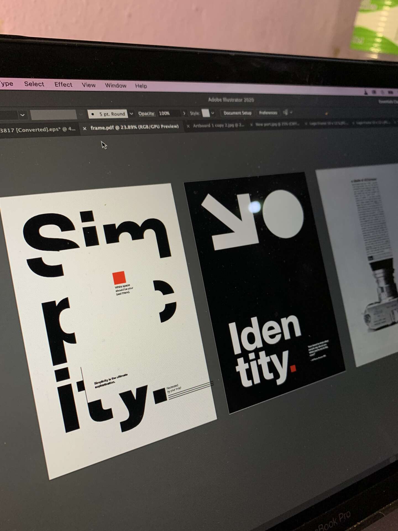Open the Effect menu
The width and height of the screenshot is (398, 531).
(x=63, y=85)
